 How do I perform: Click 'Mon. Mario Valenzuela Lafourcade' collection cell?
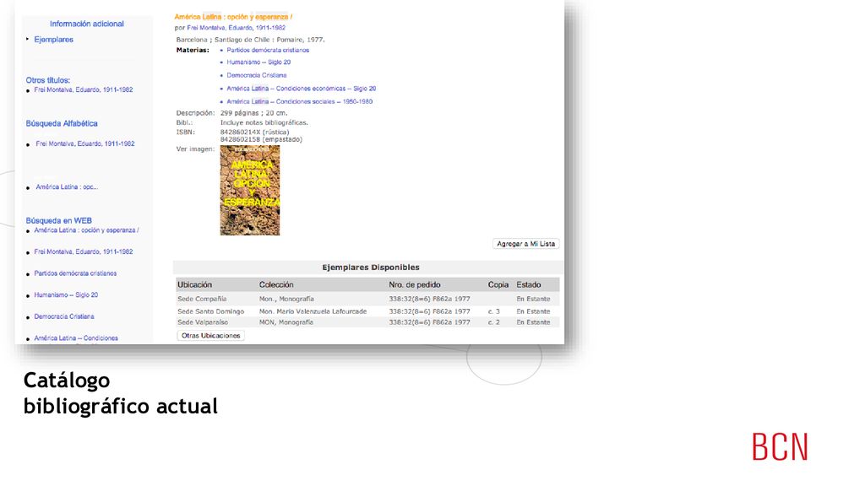tap(313, 311)
